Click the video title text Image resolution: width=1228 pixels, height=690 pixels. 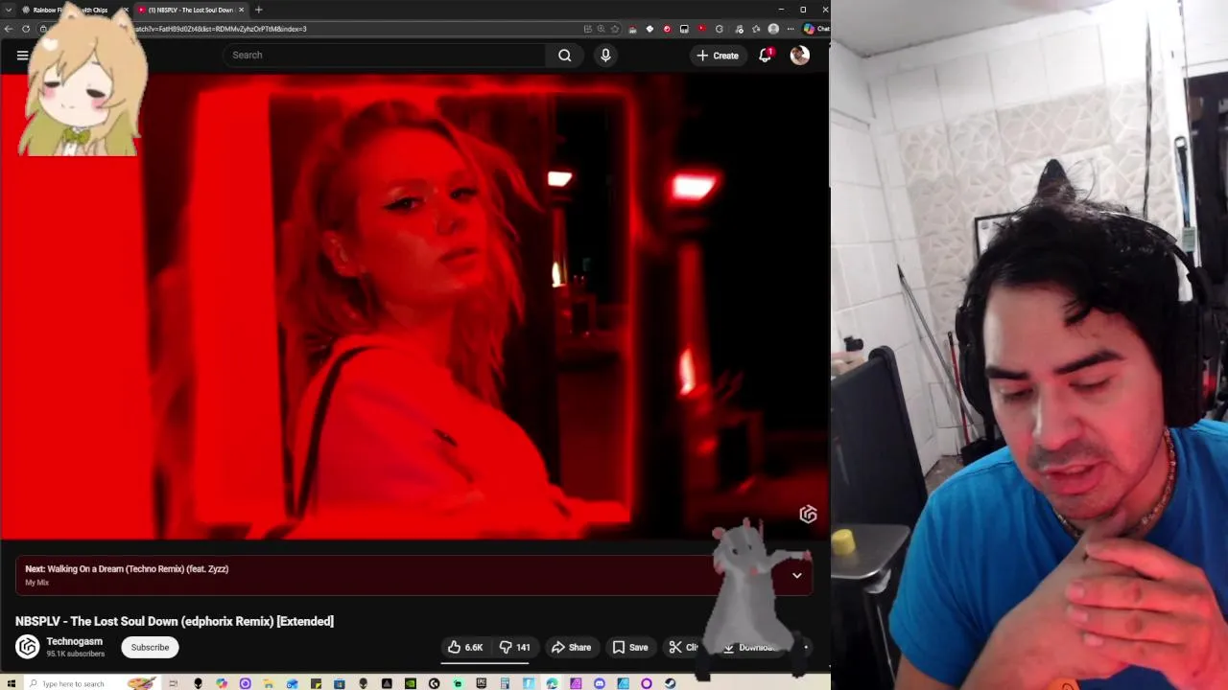click(x=175, y=621)
